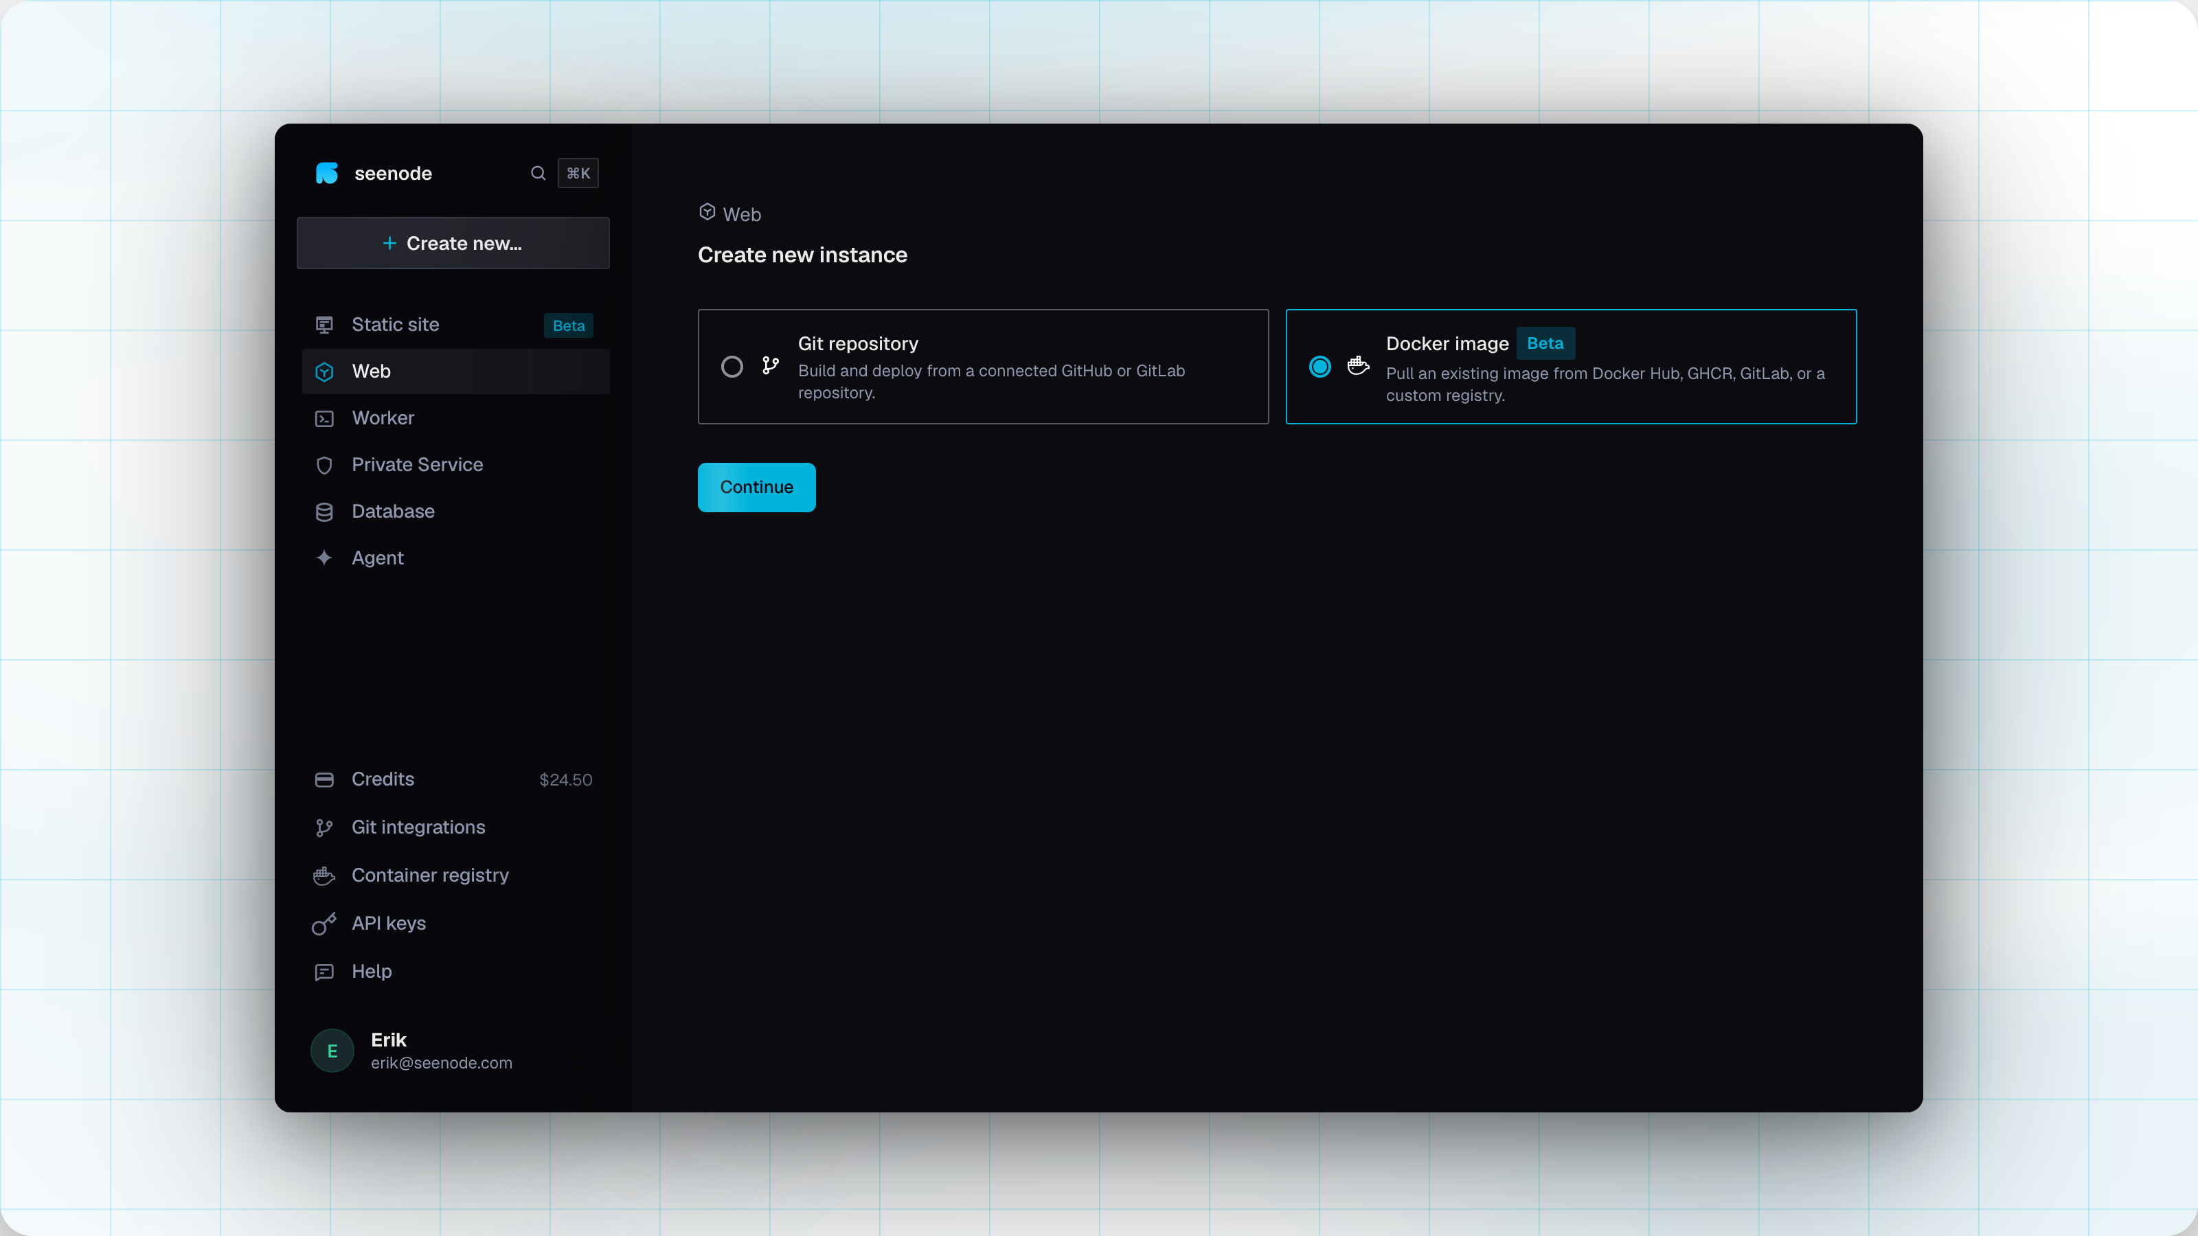Click the Beta badge on Docker image
This screenshot has width=2198, height=1236.
1545,344
